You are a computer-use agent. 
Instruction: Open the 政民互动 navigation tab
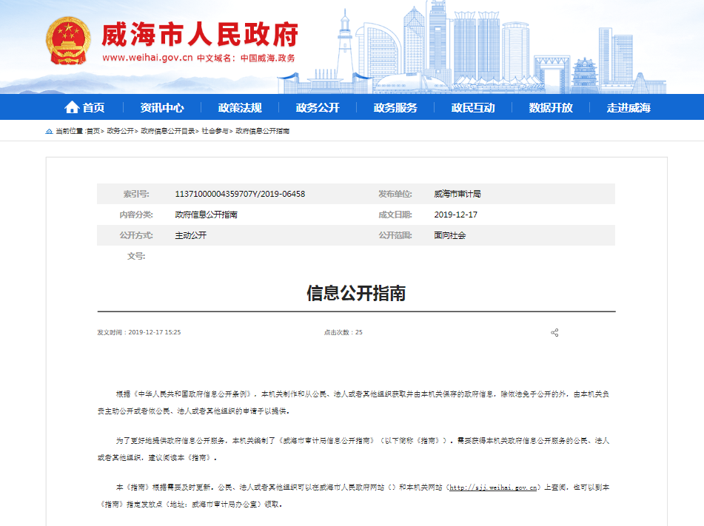pyautogui.click(x=473, y=107)
